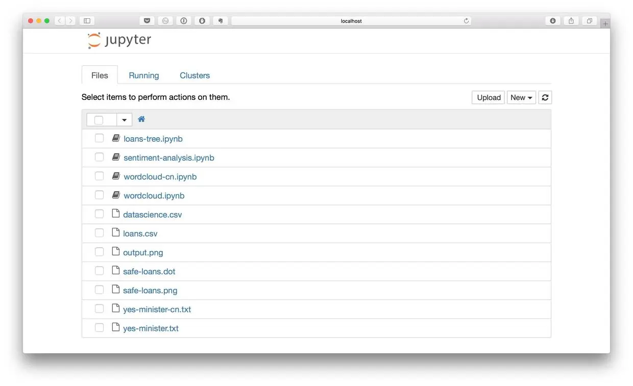Open the selection type dropdown arrow

[x=124, y=120]
